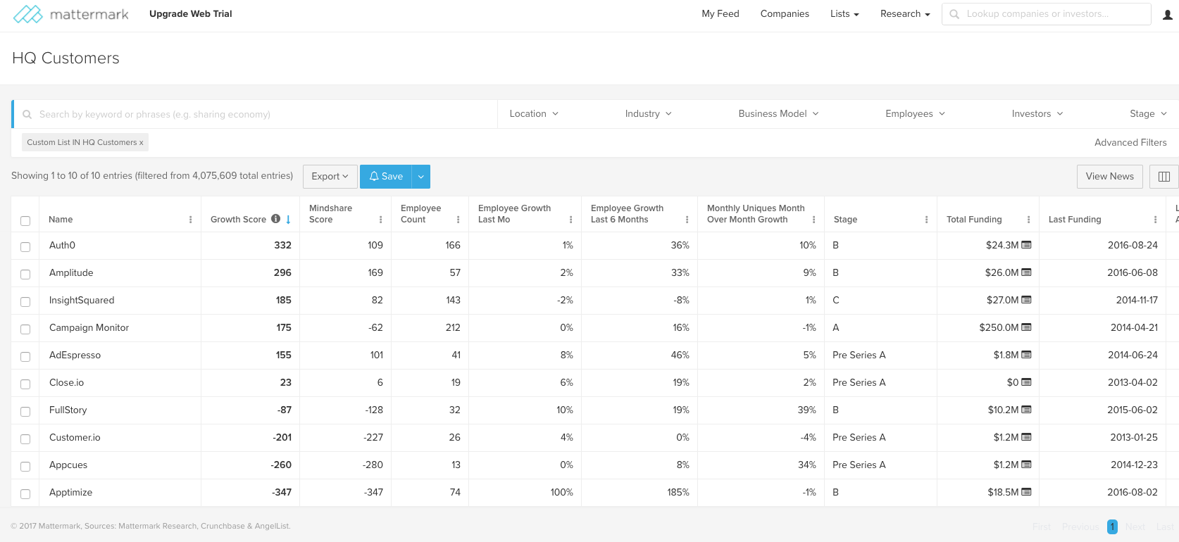Open the Appcues company link
1179x542 pixels.
pos(68,465)
